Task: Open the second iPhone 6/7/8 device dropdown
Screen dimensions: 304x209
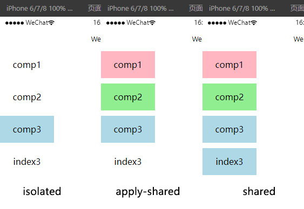Action: (x=140, y=9)
